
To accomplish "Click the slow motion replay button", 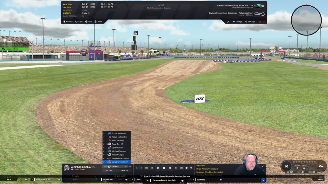I will coord(137,168).
